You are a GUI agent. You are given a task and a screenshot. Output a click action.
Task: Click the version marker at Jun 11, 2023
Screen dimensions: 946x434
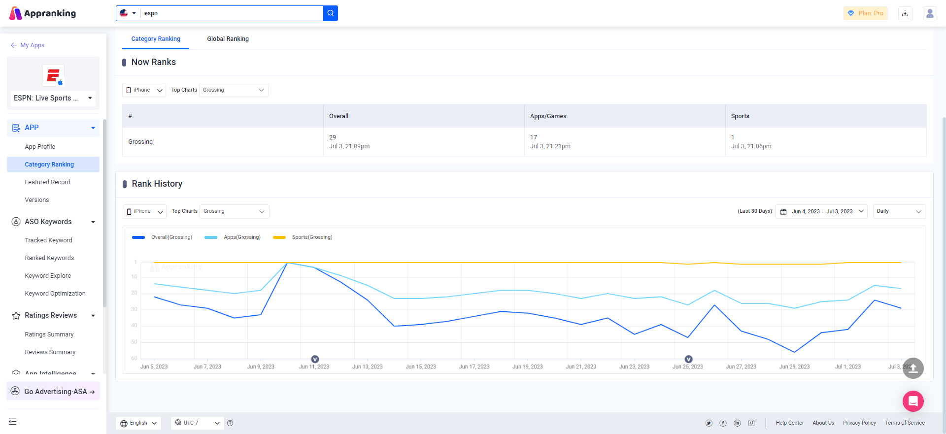[315, 359]
